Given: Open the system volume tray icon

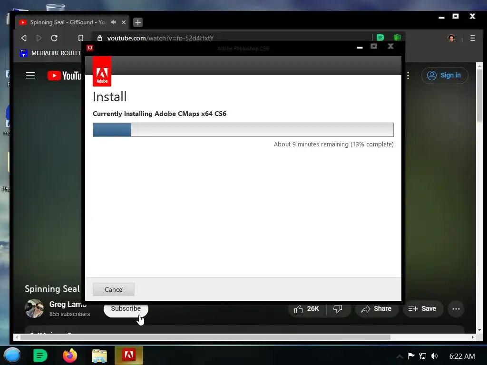Looking at the screenshot, I should 434,356.
